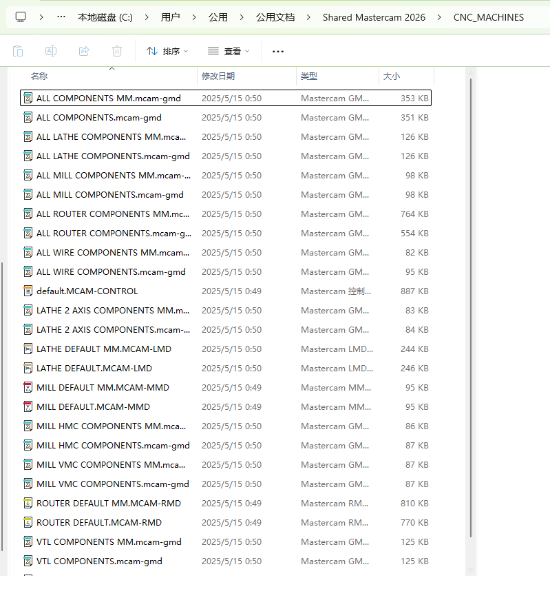The width and height of the screenshot is (550, 589).
Task: Open the 排序 sort dropdown
Action: click(167, 51)
